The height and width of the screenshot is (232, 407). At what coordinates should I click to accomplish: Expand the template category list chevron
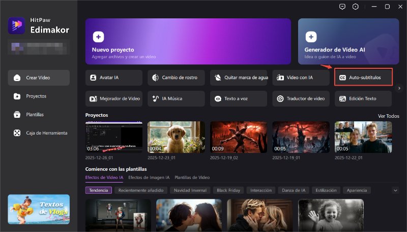point(395,190)
